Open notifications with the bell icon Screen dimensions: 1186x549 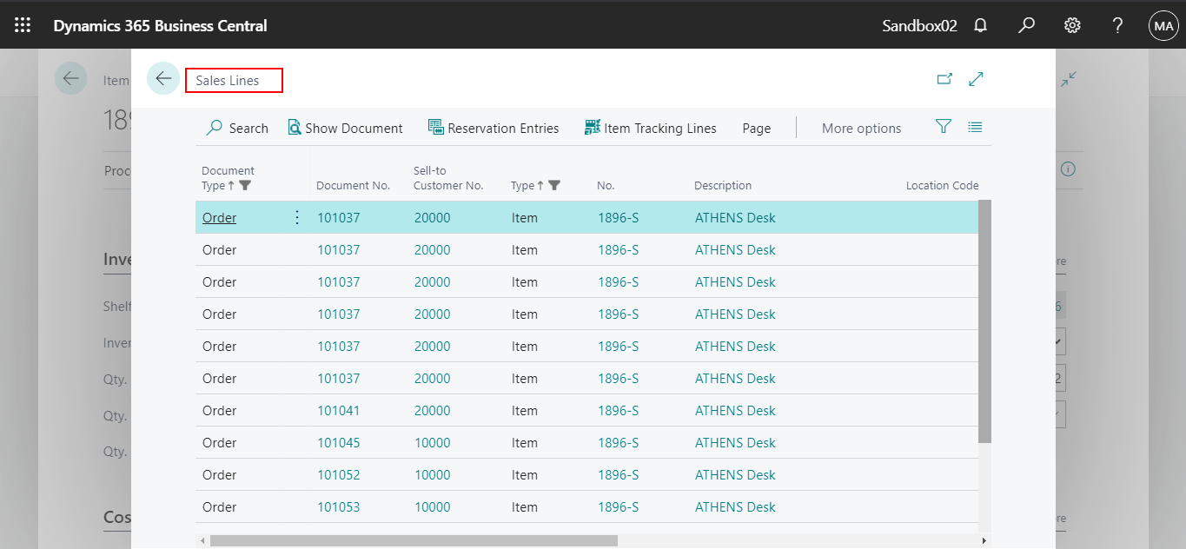click(980, 25)
